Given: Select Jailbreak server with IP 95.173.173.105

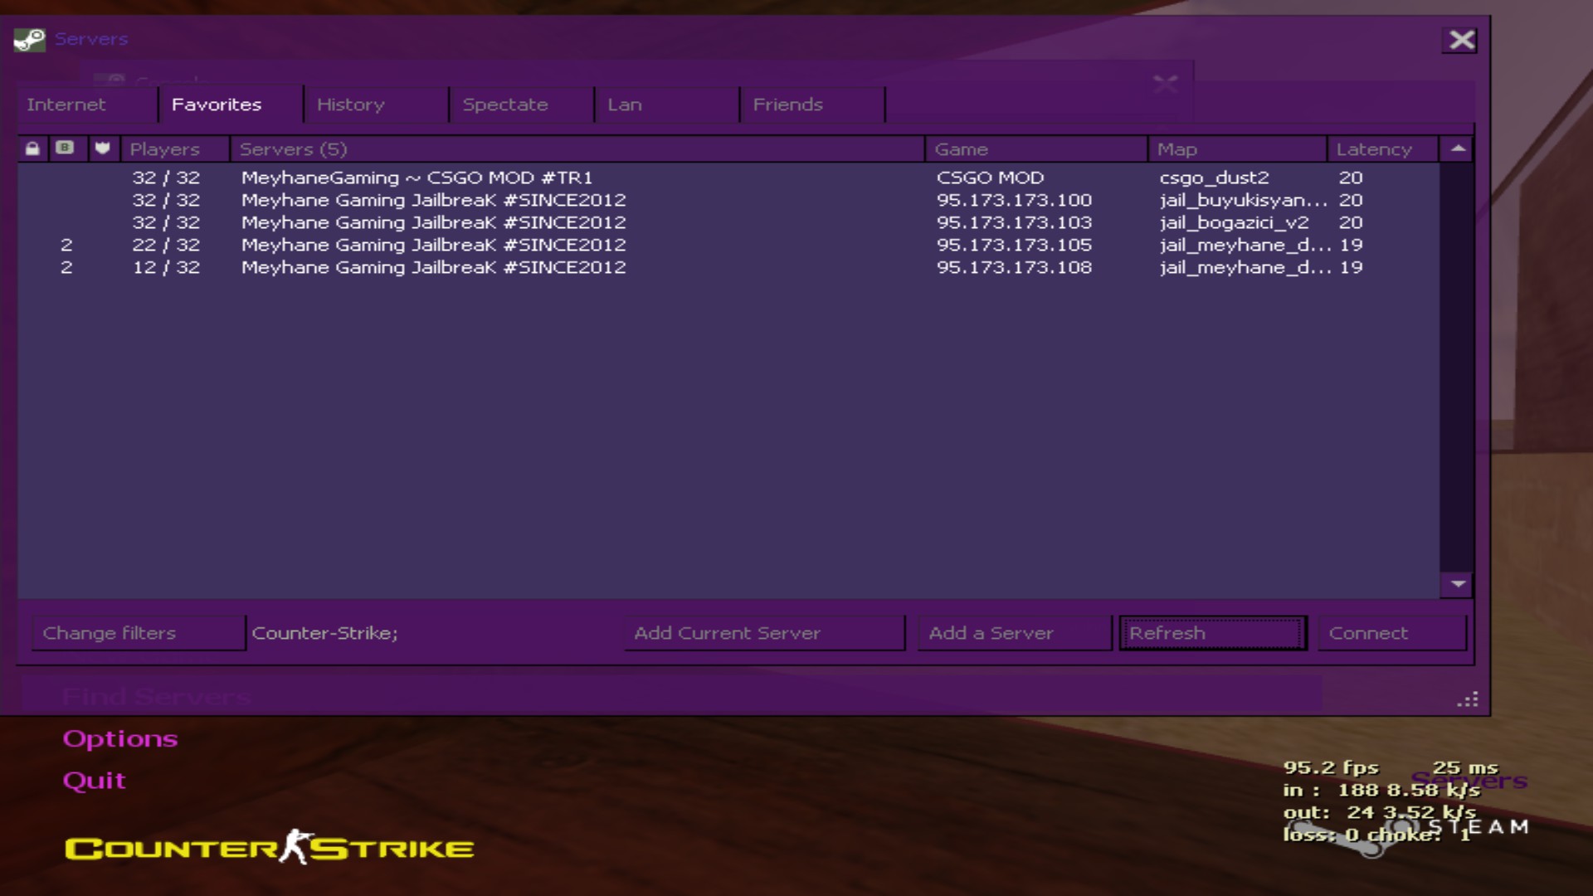Looking at the screenshot, I should click(728, 245).
